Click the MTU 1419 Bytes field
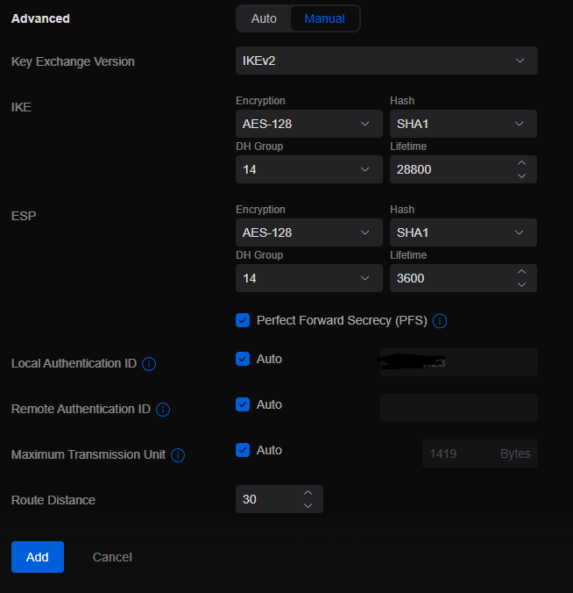Viewport: 573px width, 593px height. pyautogui.click(x=480, y=454)
